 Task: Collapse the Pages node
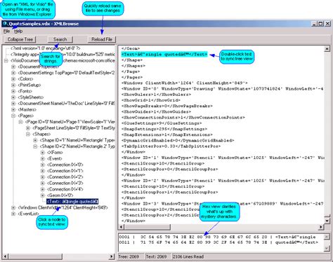[x=13, y=116]
